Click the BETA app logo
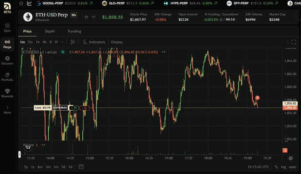 click(7, 8)
